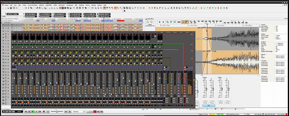Click the mixer window Configure button

[175, 32]
